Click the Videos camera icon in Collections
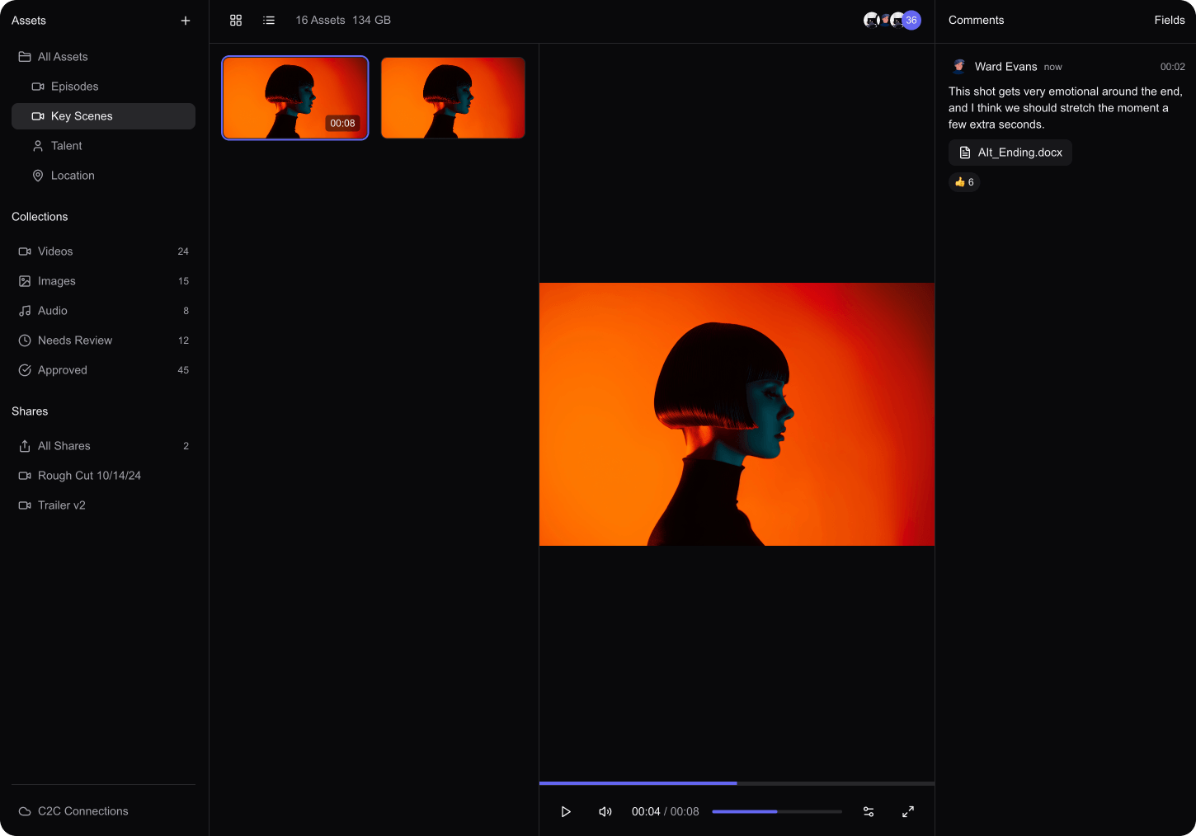 point(25,251)
